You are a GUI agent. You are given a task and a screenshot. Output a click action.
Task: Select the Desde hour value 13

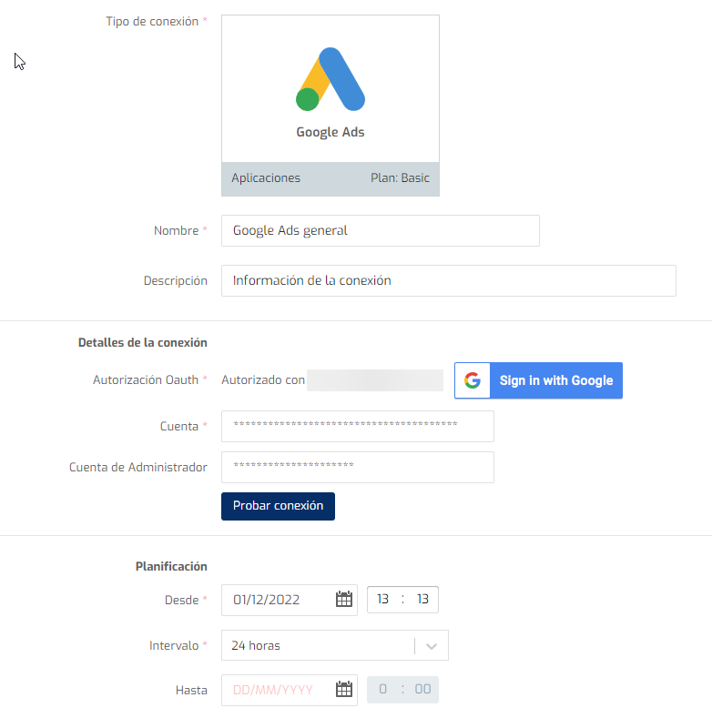tap(383, 599)
